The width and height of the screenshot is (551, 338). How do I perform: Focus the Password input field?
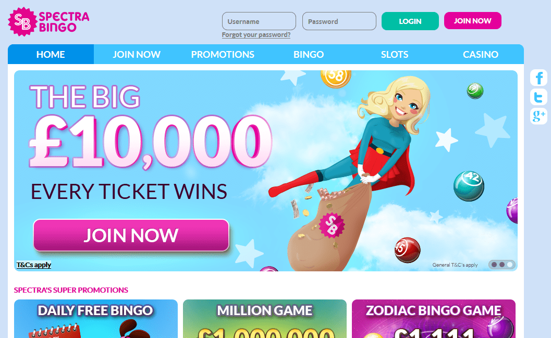[x=339, y=21]
